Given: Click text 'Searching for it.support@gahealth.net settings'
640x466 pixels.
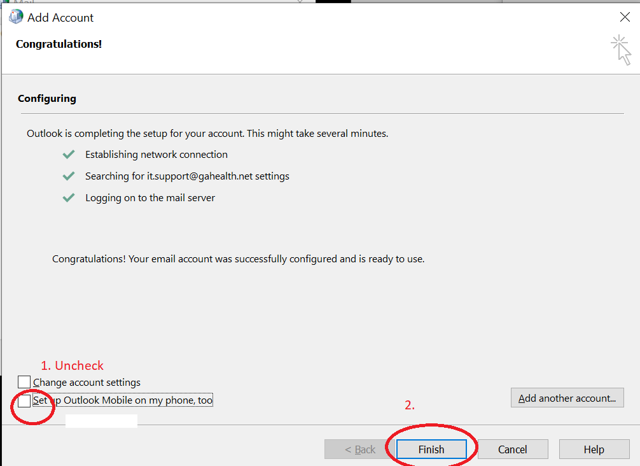Looking at the screenshot, I should click(x=187, y=176).
